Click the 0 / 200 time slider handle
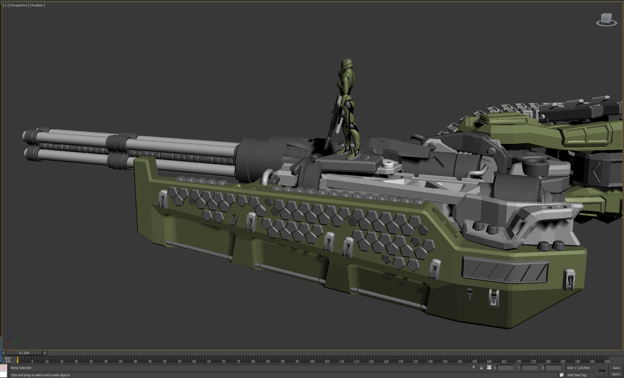Image resolution: width=624 pixels, height=378 pixels. [24, 353]
